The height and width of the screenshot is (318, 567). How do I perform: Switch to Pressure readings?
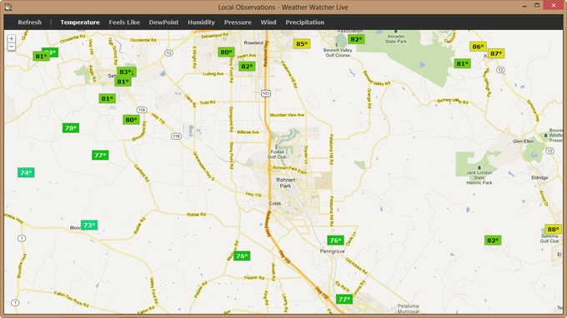coord(238,22)
